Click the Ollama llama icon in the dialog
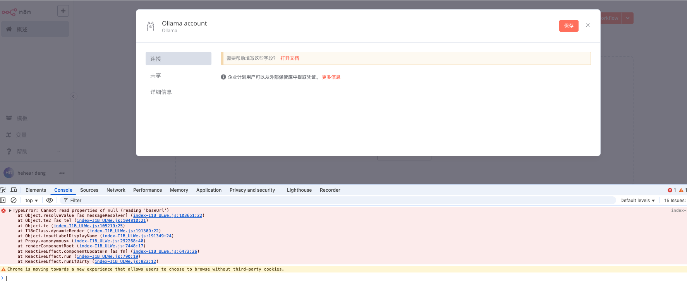Screen dimensions: 687x298 point(151,26)
